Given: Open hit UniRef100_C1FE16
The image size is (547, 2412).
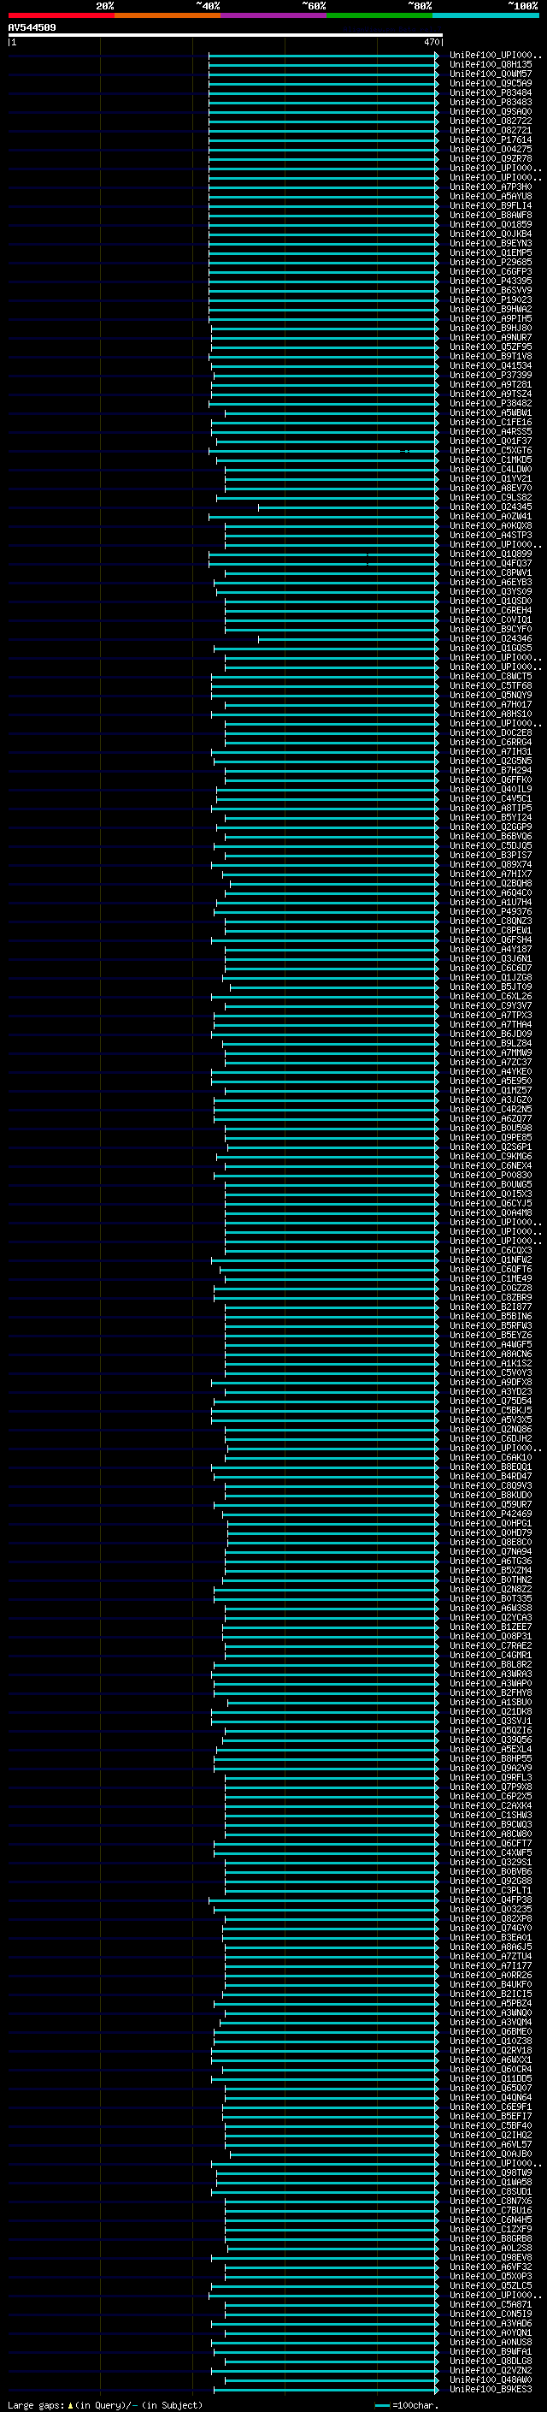Looking at the screenshot, I should 490,423.
